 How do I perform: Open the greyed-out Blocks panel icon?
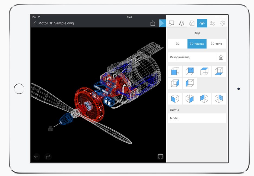click(x=192, y=23)
